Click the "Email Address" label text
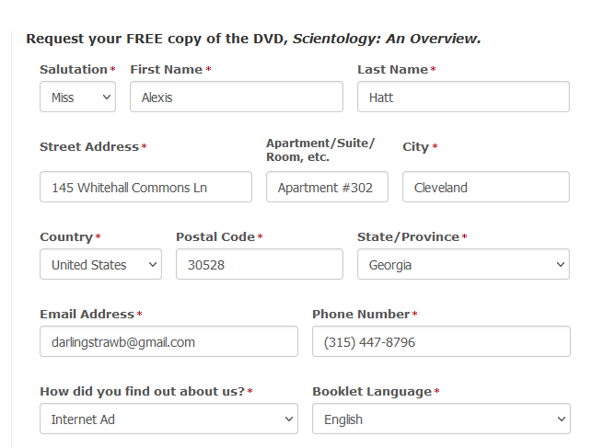Viewport: 592px width, 448px height. click(x=87, y=315)
